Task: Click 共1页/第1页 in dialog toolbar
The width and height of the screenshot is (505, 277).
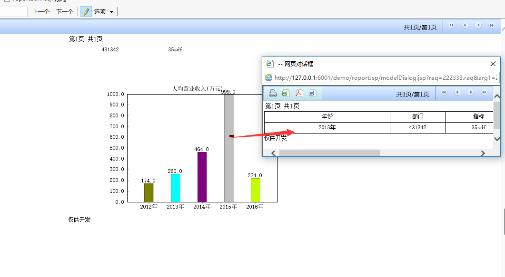Action: 413,94
